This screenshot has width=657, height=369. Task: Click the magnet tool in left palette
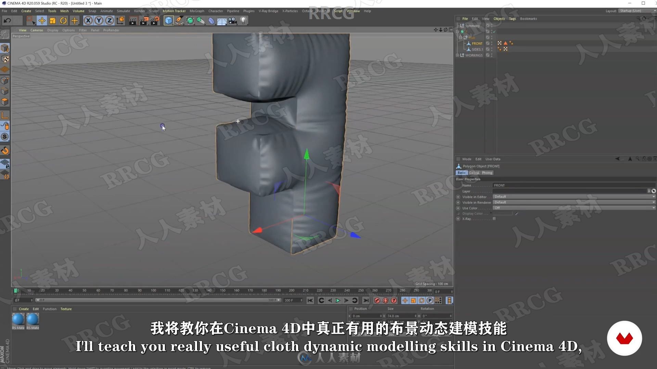pyautogui.click(x=5, y=151)
